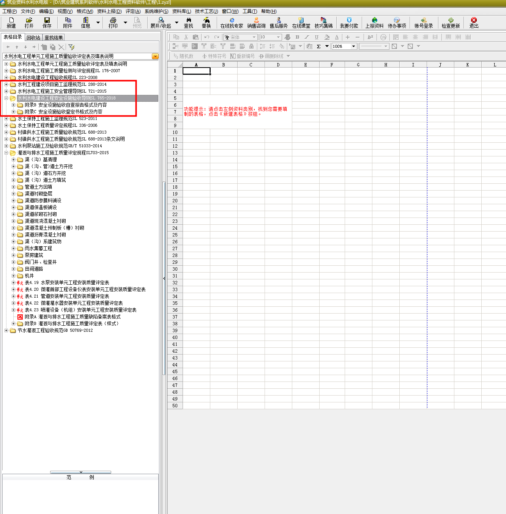Click the 新建 (New) toolbar icon
This screenshot has height=514, width=506.
click(11, 23)
